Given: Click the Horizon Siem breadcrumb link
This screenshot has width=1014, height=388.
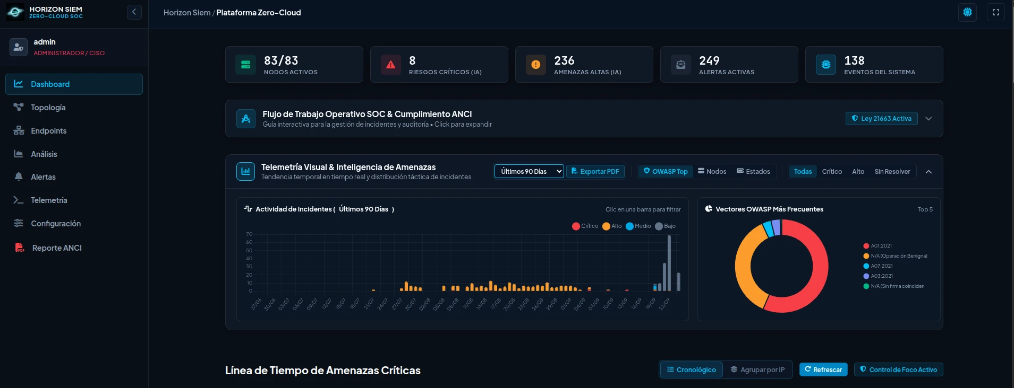Looking at the screenshot, I should coord(187,13).
